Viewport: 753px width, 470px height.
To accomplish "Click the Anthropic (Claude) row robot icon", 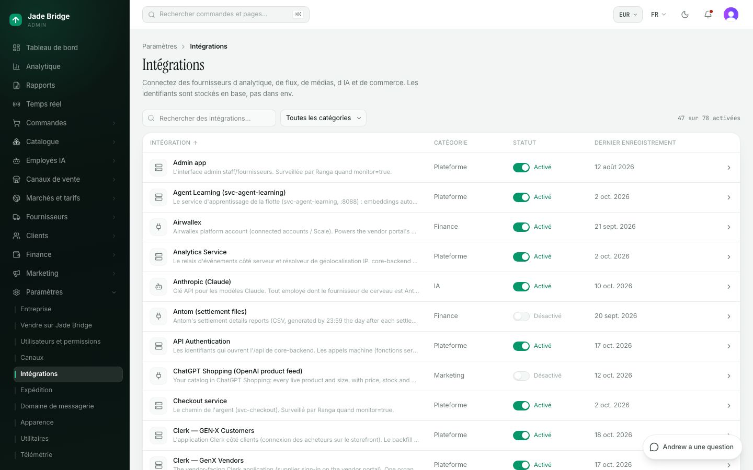I will [x=158, y=287].
